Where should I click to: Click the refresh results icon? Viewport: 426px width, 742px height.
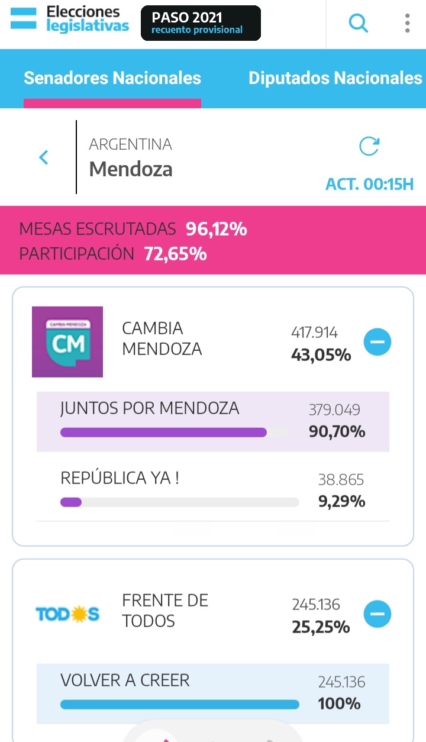click(x=369, y=147)
